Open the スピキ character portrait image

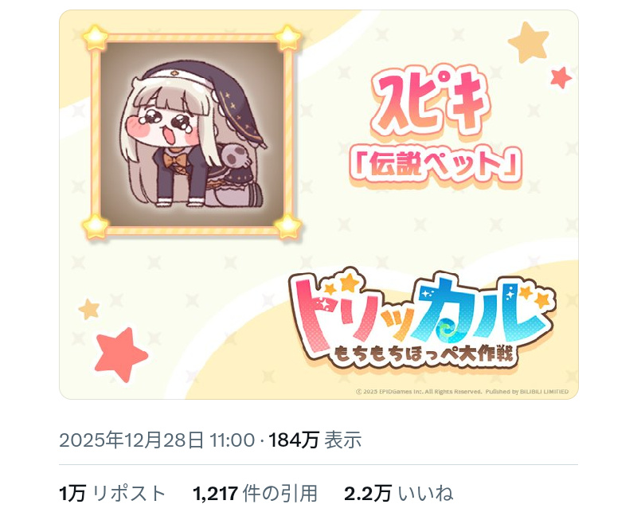coord(192,134)
